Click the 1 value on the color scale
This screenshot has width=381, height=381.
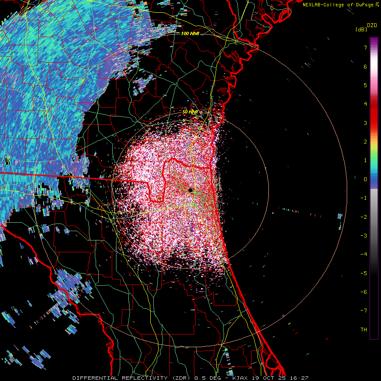pos(365,160)
